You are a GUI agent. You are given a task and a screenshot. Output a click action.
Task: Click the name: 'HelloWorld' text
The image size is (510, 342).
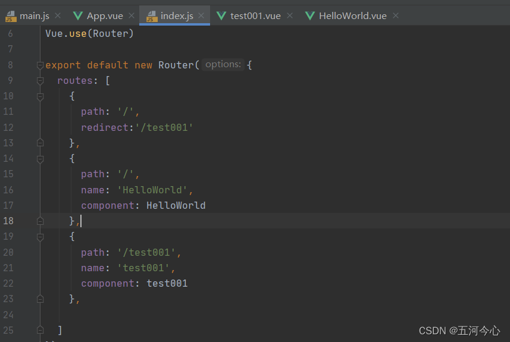coord(137,190)
